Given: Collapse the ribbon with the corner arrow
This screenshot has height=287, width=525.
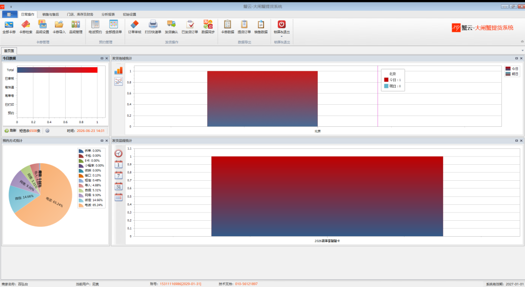Looking at the screenshot, I should pos(522,42).
